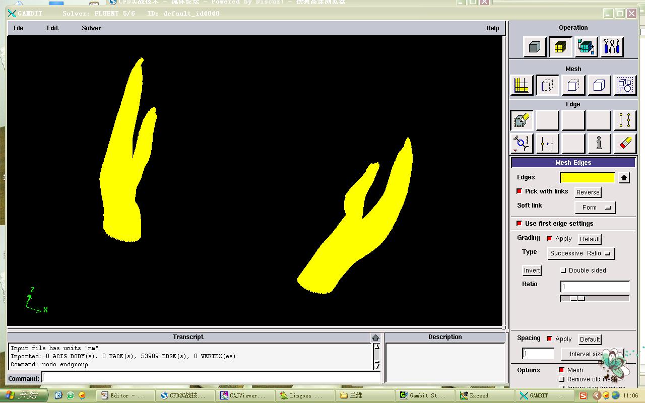
Task: Click the Reverse button
Action: (x=588, y=192)
